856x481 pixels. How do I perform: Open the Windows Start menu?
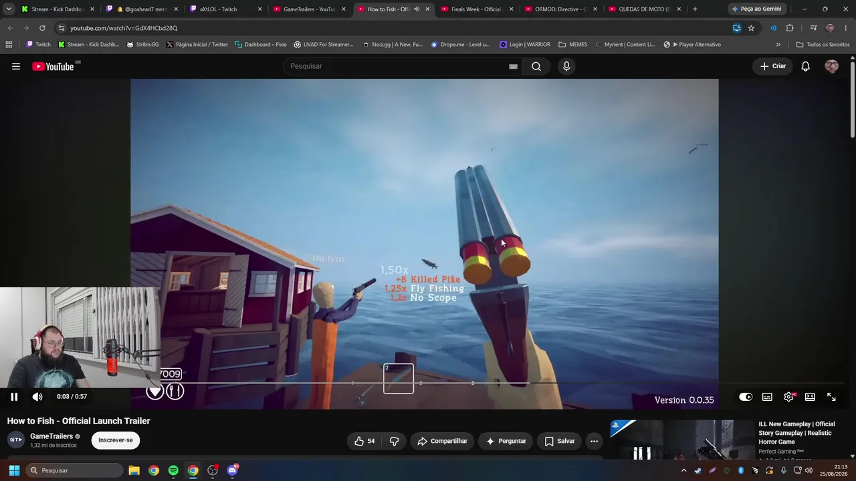14,470
